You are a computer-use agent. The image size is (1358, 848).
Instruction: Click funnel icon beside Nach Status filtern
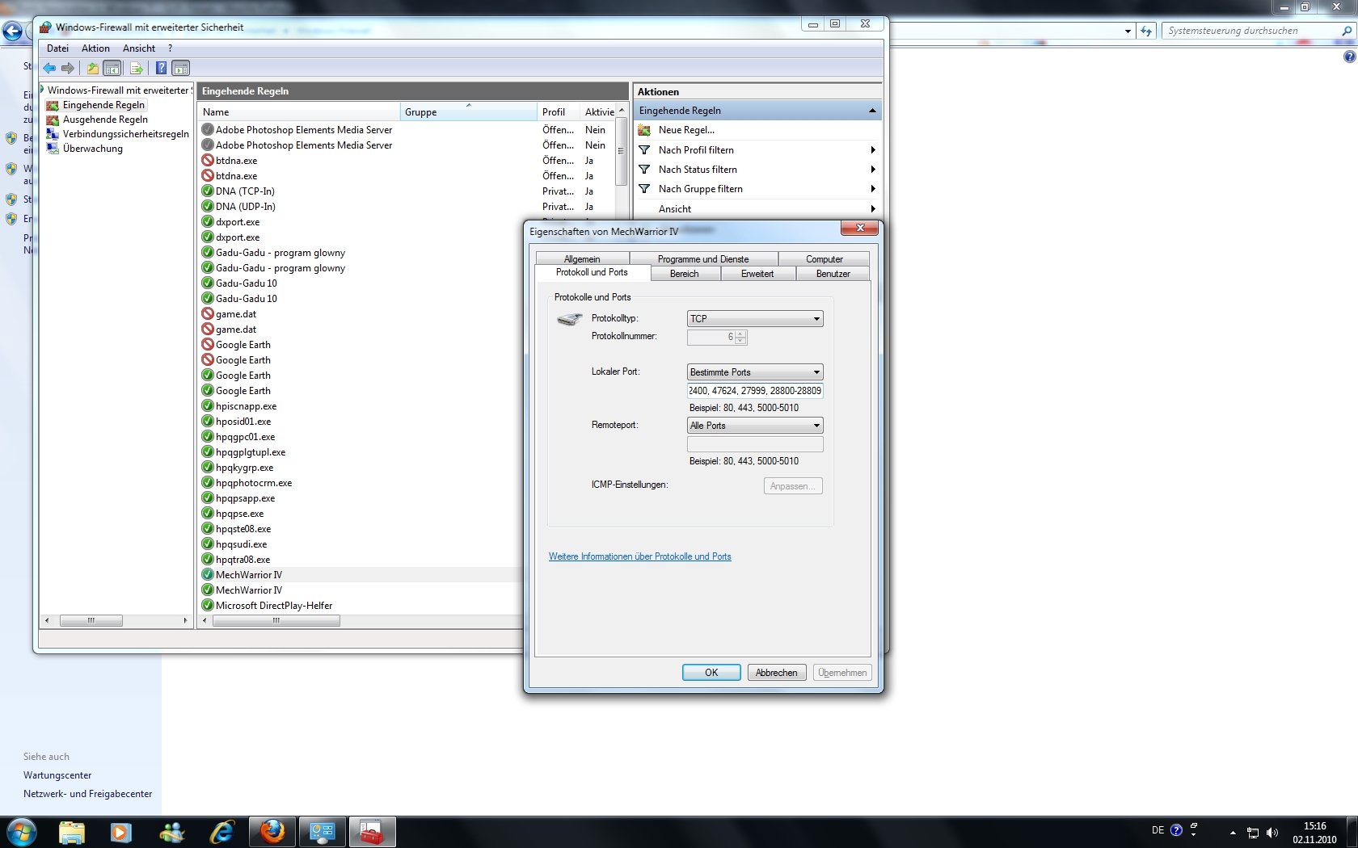644,170
